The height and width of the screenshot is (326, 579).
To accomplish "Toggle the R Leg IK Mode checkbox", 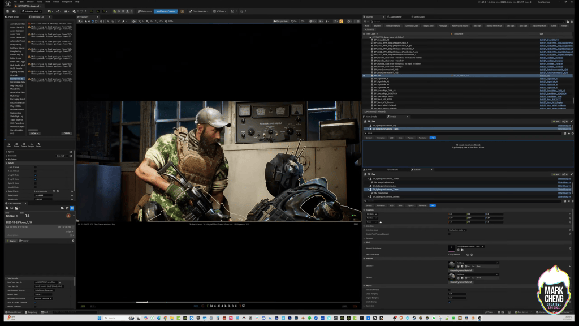I will click(36, 179).
